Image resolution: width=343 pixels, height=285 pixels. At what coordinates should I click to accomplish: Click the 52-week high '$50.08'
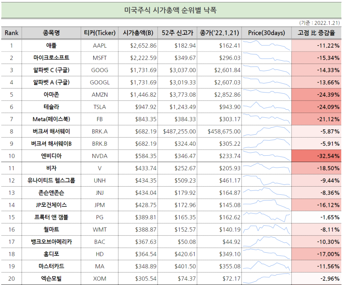(x=187, y=242)
